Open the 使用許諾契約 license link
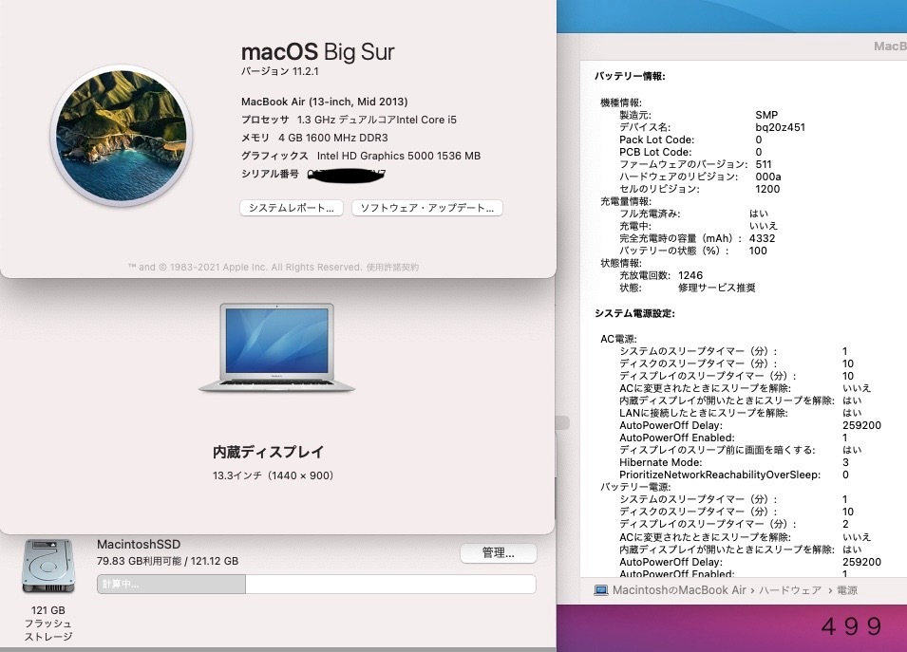Viewport: 907px width, 652px height. pos(392,267)
